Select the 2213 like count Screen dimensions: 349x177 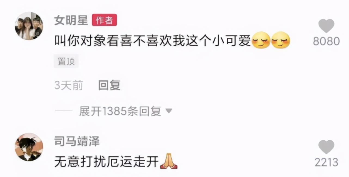point(326,162)
